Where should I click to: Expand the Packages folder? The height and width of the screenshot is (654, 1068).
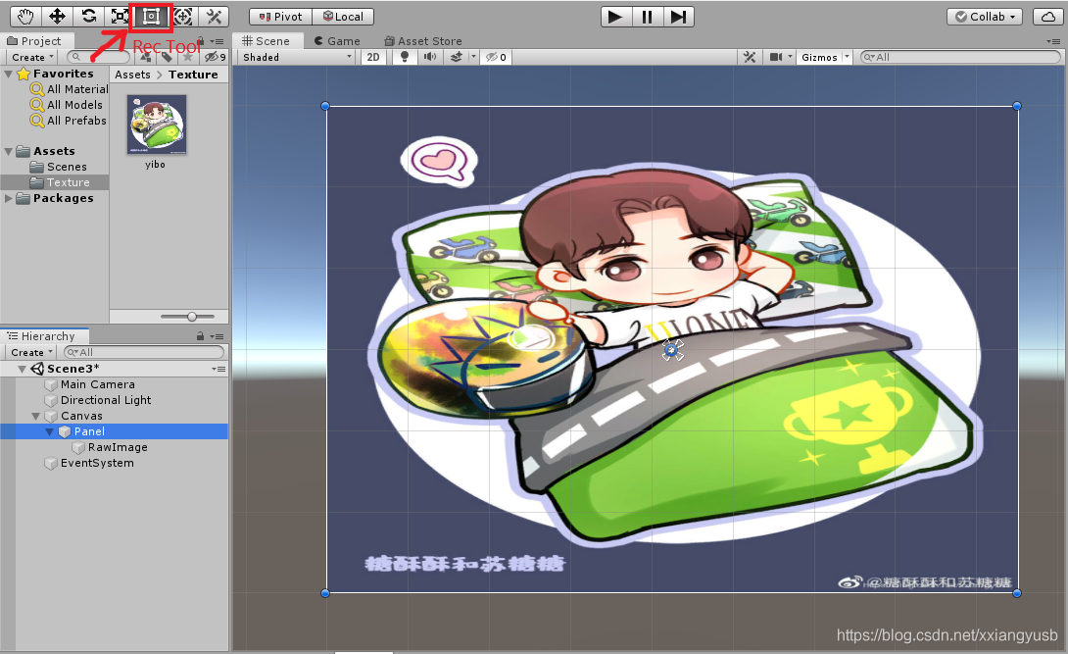[x=8, y=198]
